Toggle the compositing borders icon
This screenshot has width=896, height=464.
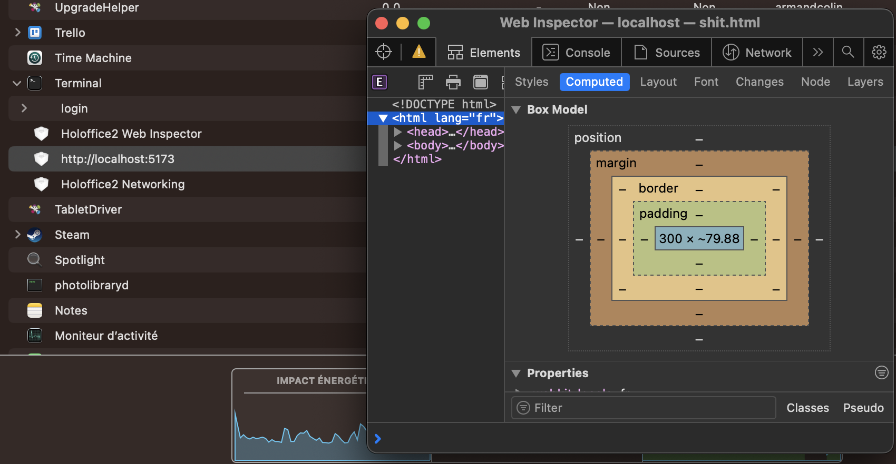pyautogui.click(x=481, y=82)
